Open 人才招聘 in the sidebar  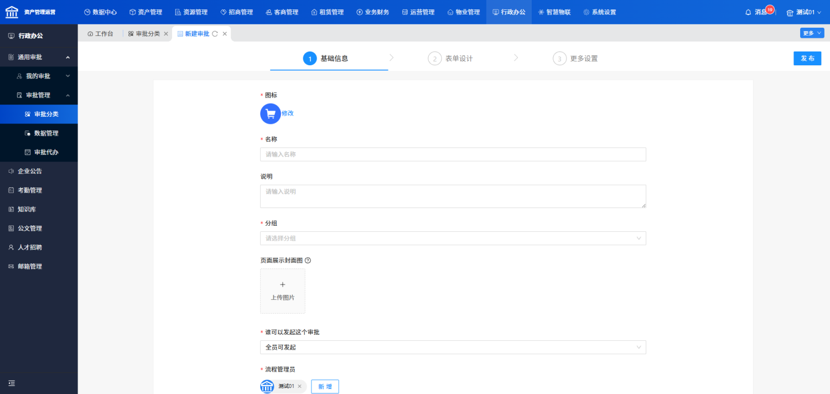click(x=39, y=247)
